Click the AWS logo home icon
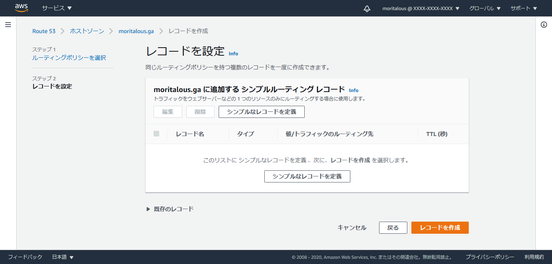Viewport: 552px width, 264px height. point(21,8)
